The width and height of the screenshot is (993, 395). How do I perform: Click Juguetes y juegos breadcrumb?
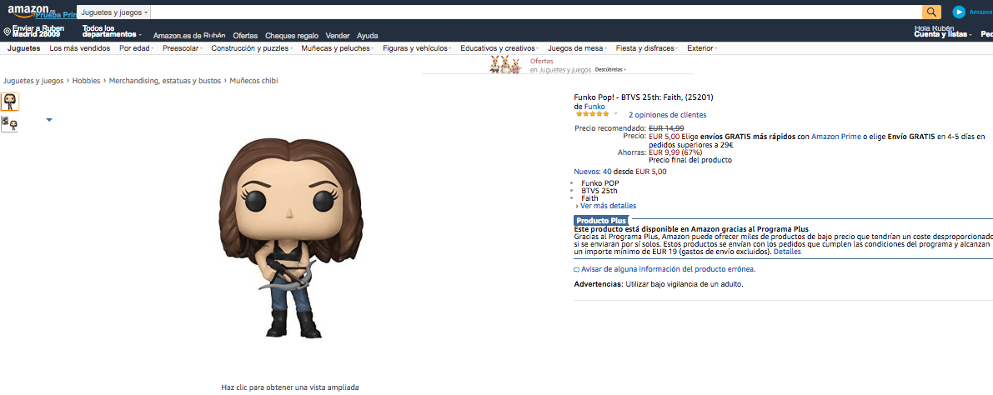pos(33,80)
